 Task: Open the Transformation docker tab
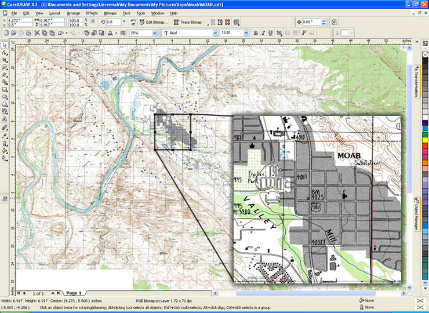pos(416,81)
